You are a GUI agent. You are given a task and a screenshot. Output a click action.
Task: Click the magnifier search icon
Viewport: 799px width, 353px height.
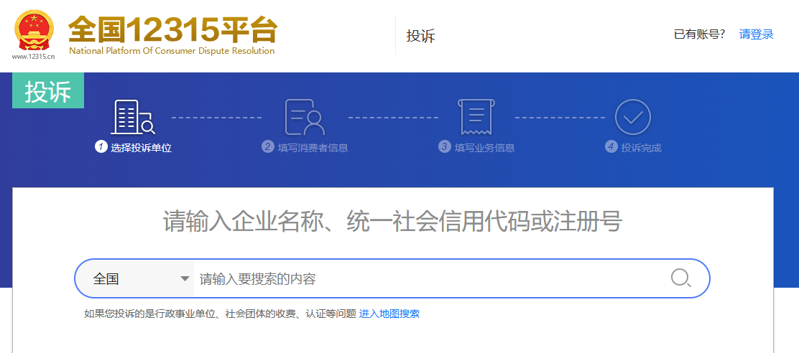pyautogui.click(x=680, y=278)
